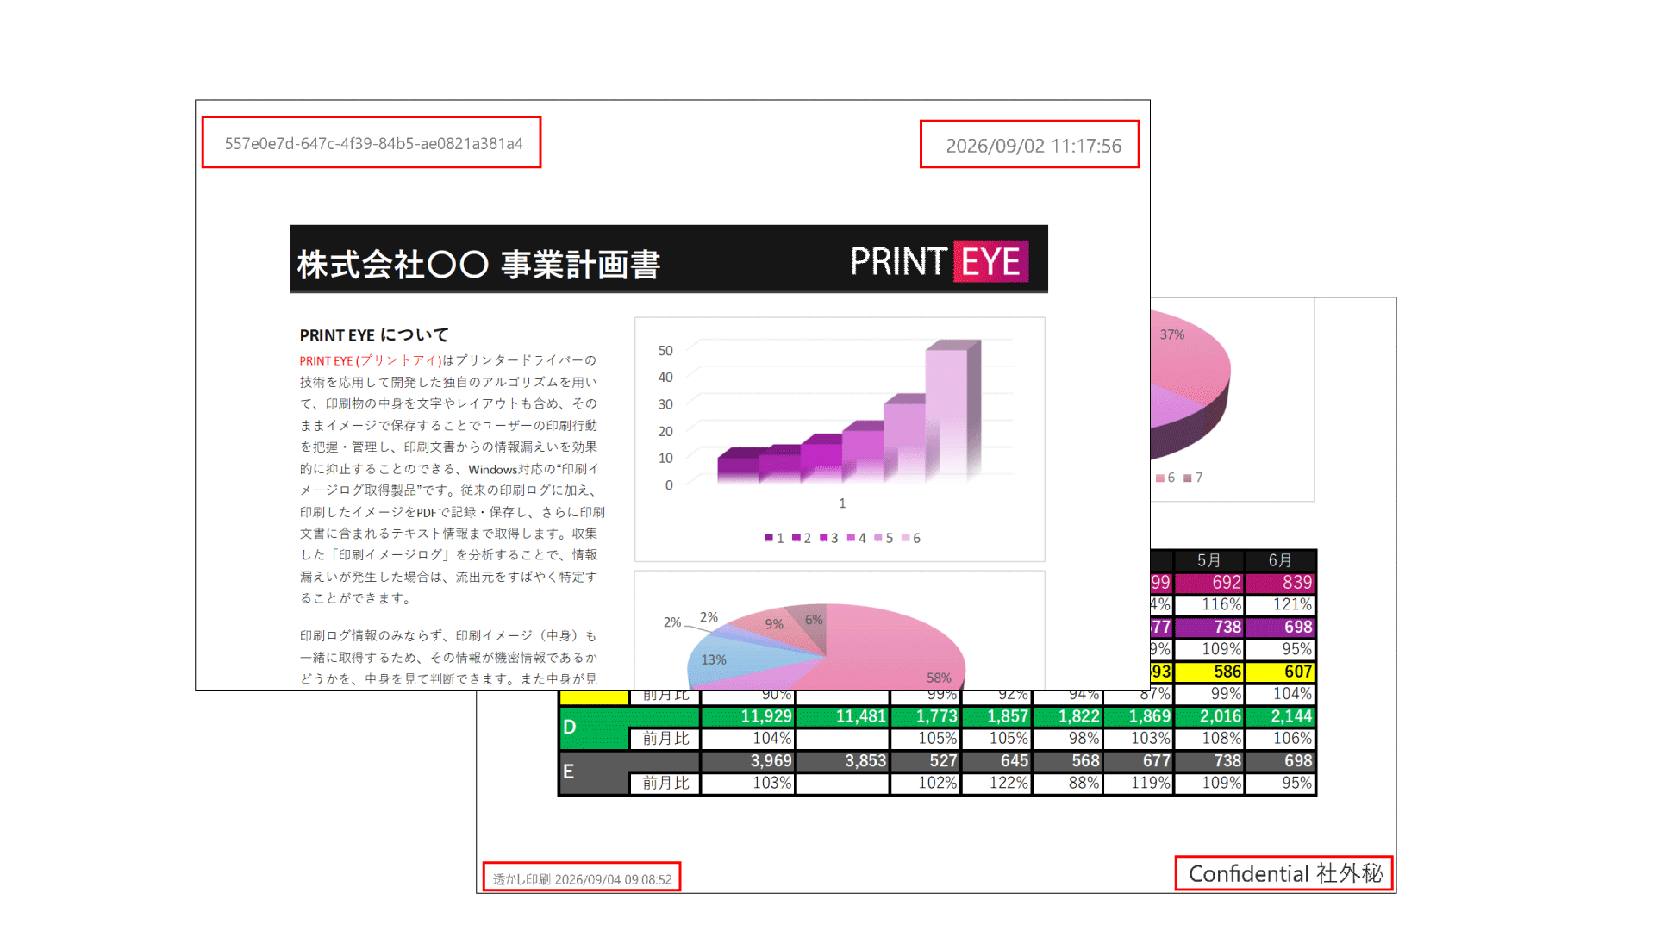Select legend entry 5 of the bar chart
The height and width of the screenshot is (931, 1655).
point(884,538)
